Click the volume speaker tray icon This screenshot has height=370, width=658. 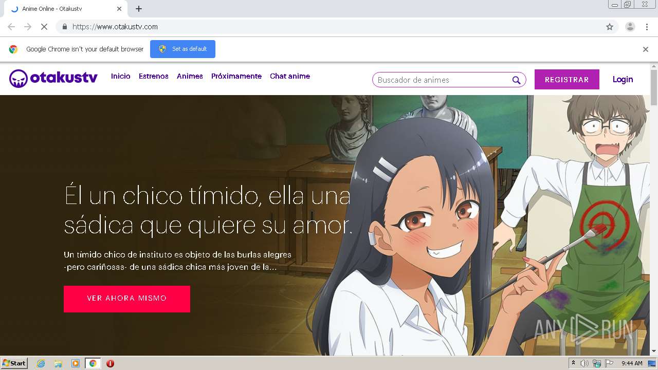(584, 363)
